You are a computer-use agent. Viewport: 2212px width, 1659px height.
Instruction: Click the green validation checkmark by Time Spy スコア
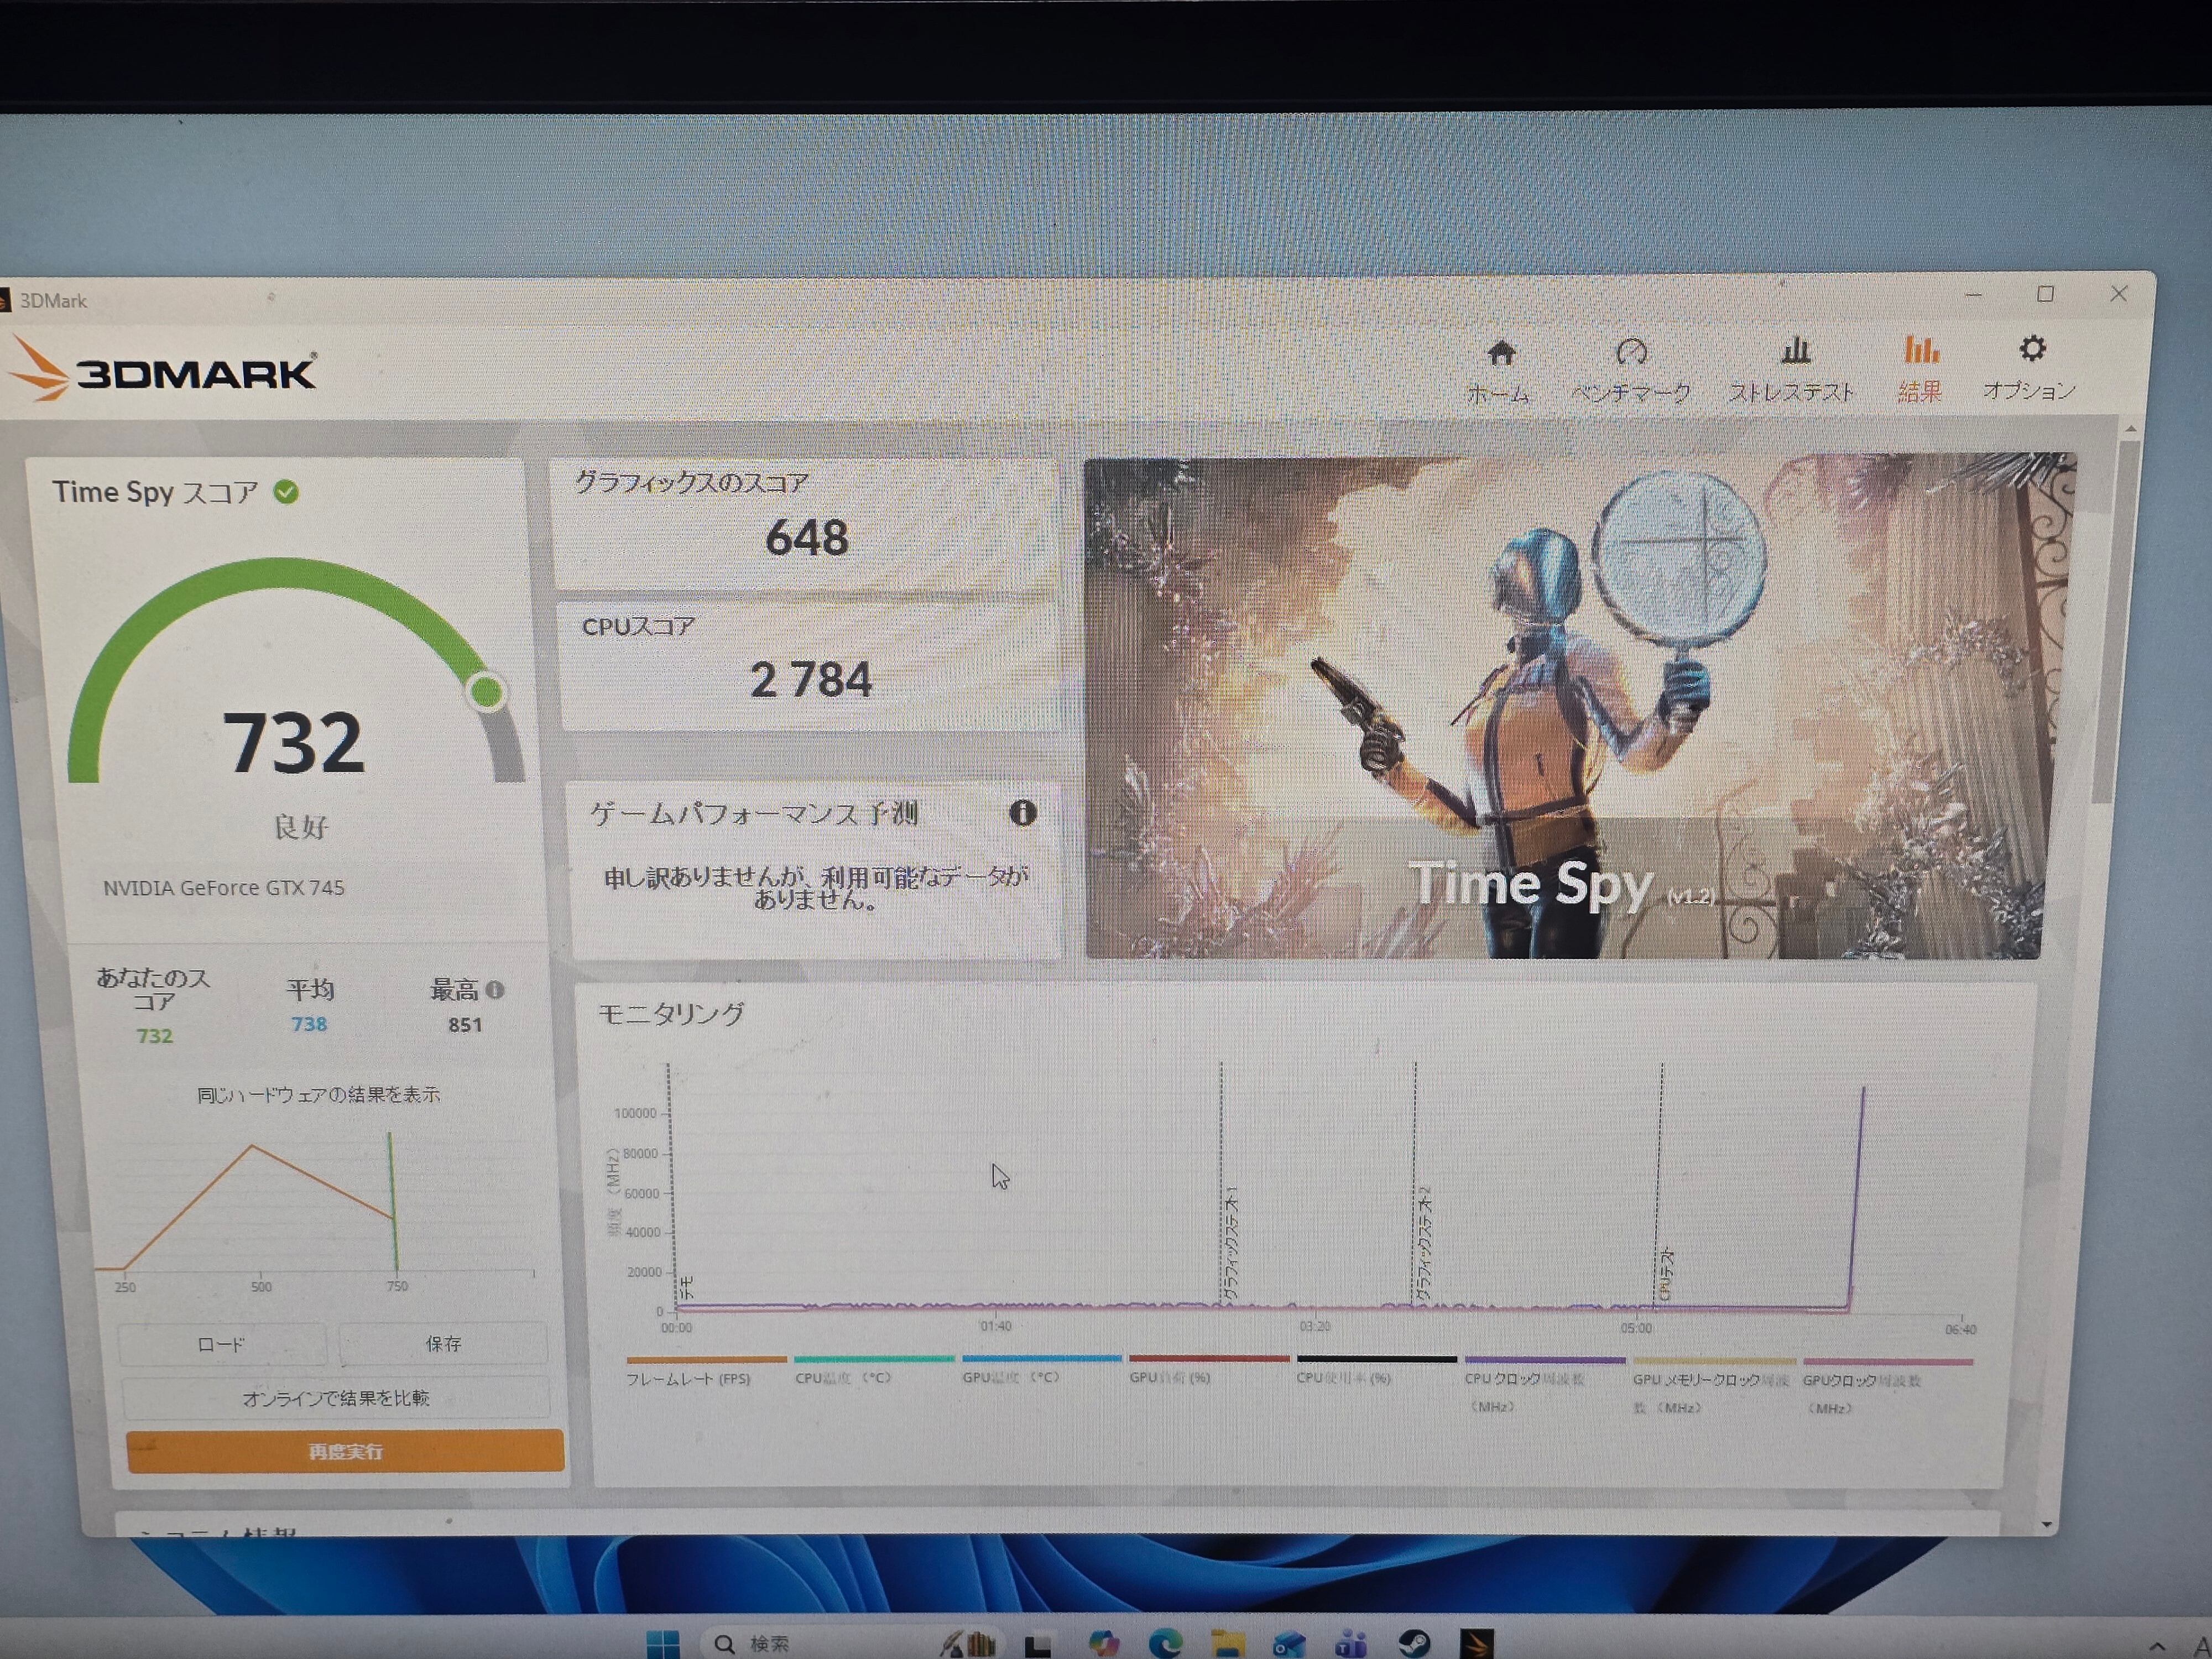tap(286, 492)
